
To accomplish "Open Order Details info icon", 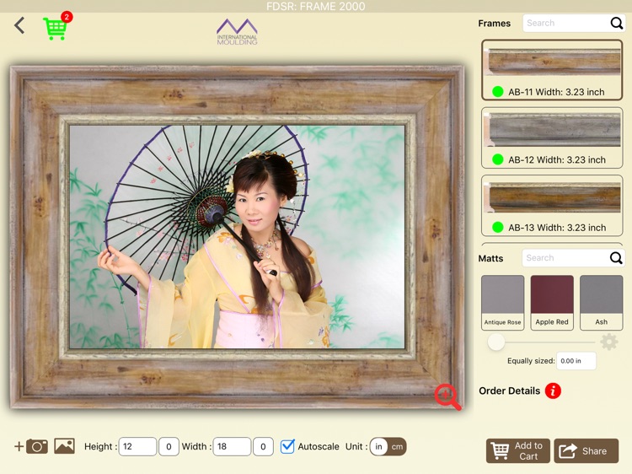I will coord(553,391).
